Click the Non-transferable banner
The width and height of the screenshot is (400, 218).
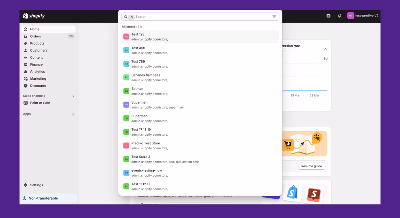point(48,198)
